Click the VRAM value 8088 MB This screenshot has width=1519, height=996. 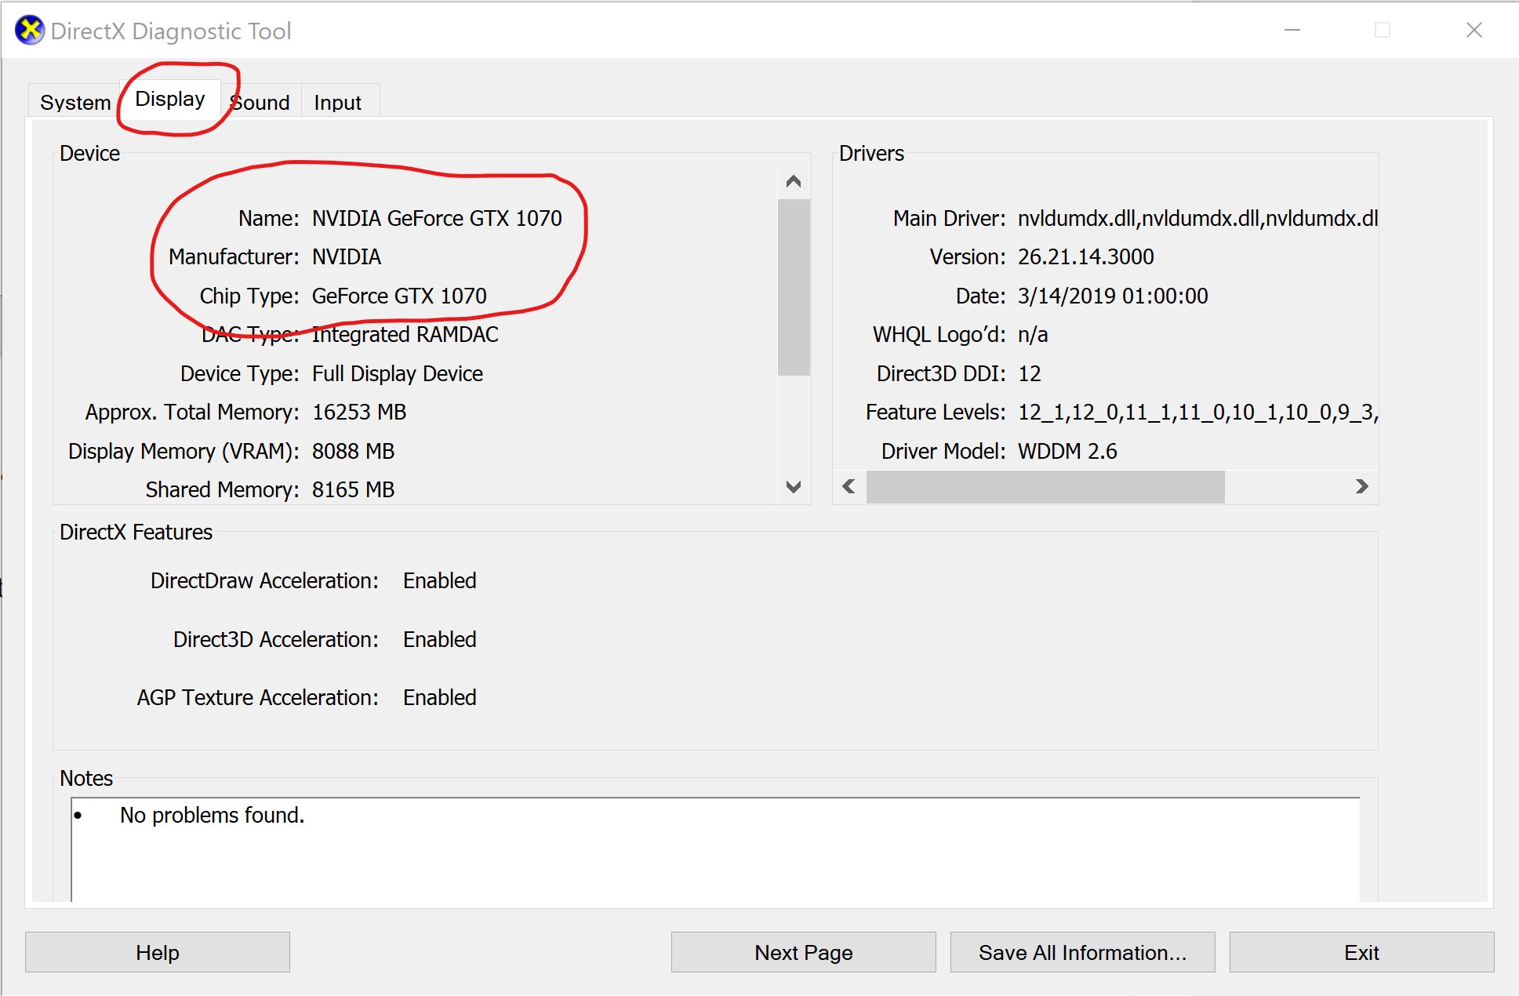[354, 451]
